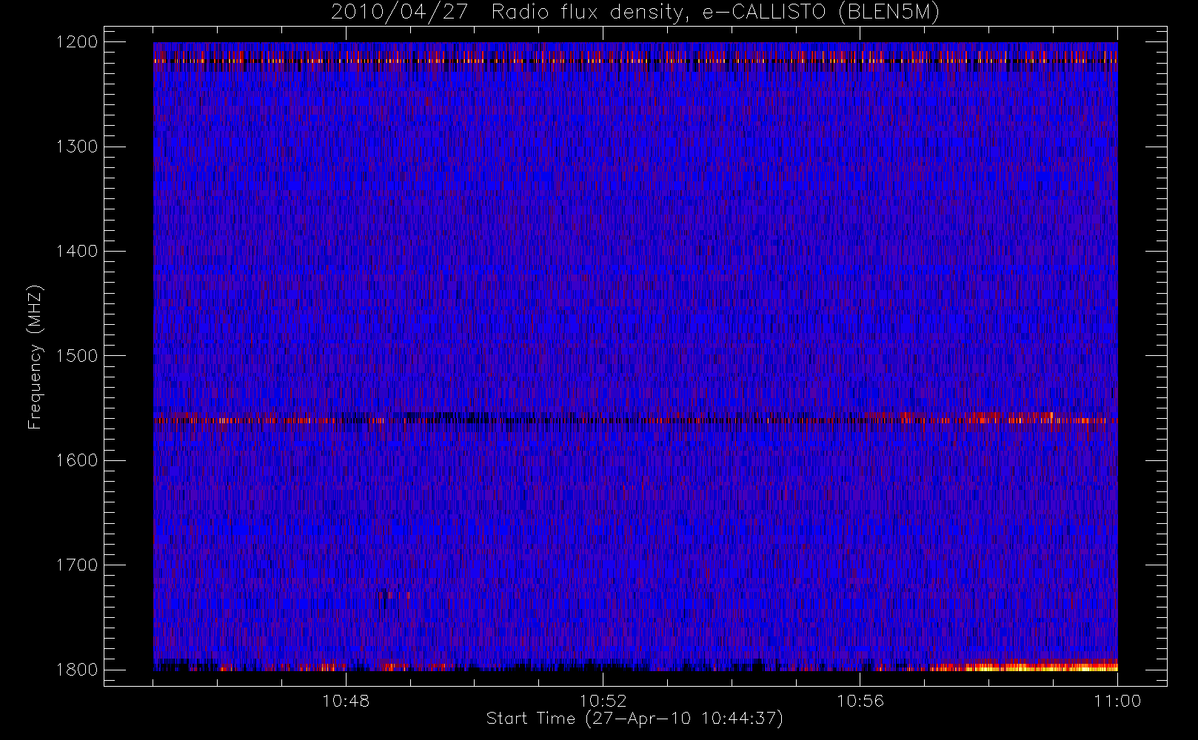Viewport: 1198px width, 740px height.
Task: Click the Start Time axis title
Action: click(x=635, y=719)
